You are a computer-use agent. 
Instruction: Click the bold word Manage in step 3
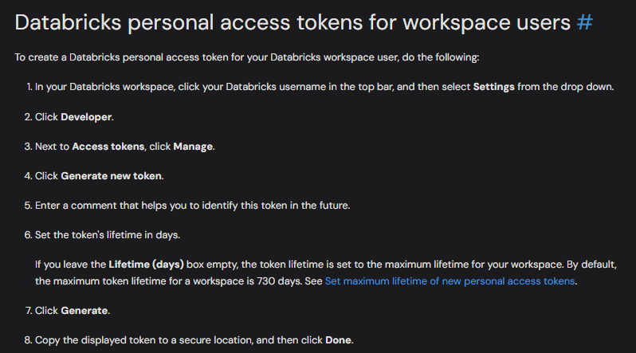(x=194, y=146)
